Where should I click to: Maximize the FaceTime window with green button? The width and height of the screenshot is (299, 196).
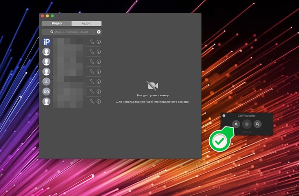click(52, 16)
